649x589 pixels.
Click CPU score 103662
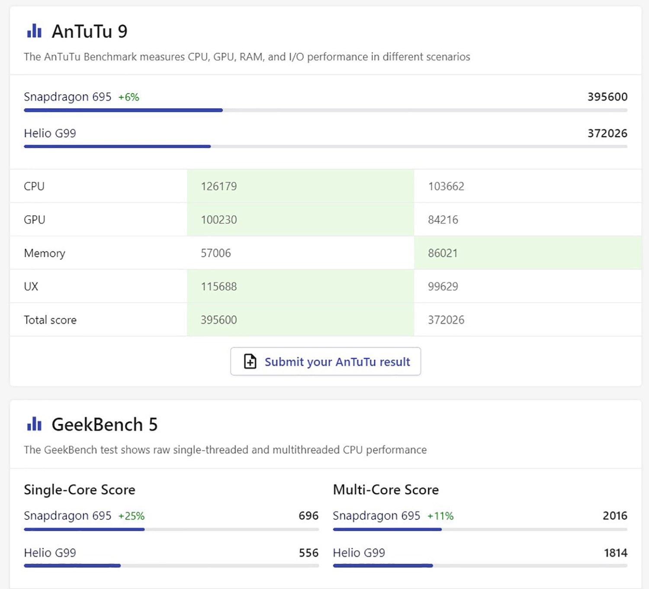tap(446, 186)
